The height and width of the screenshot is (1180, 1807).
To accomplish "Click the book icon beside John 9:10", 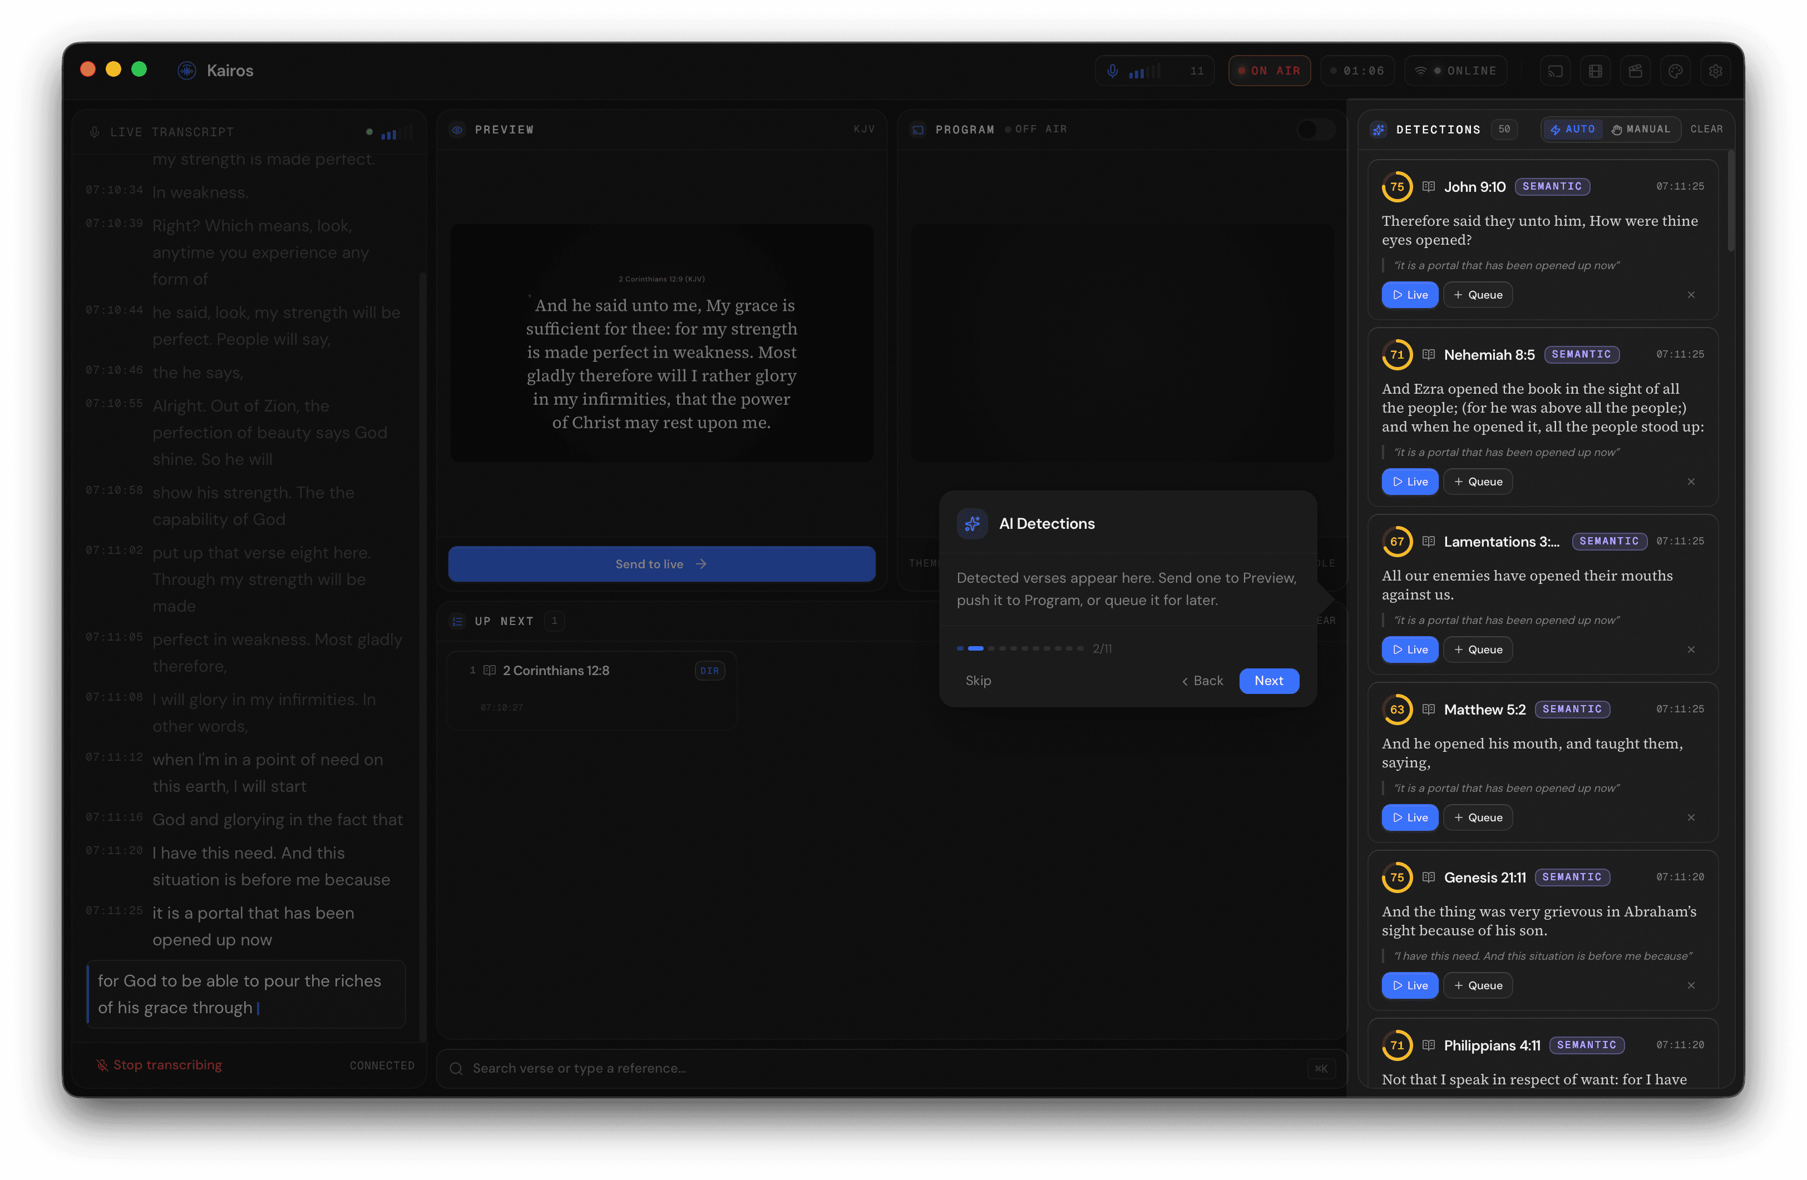I will click(x=1428, y=187).
